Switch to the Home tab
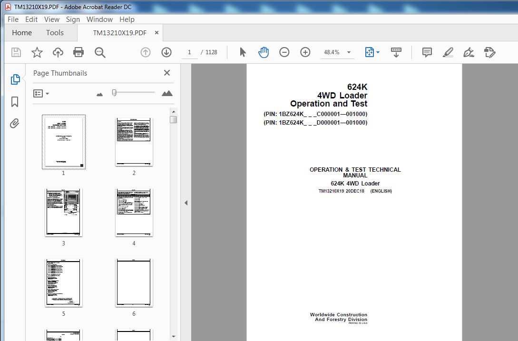 pos(22,33)
